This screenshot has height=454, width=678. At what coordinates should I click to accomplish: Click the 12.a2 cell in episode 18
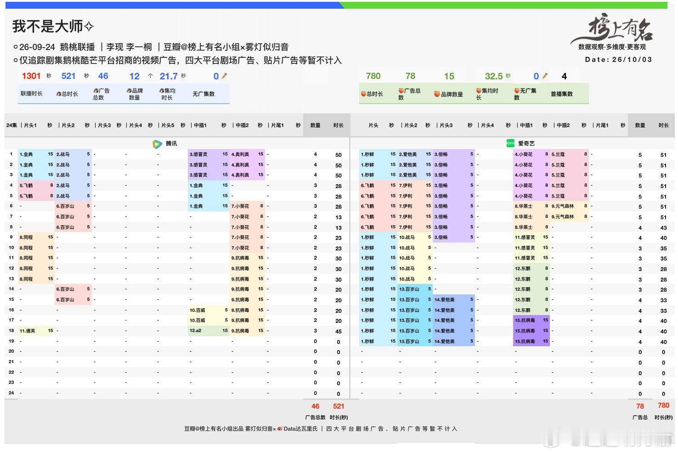209,331
